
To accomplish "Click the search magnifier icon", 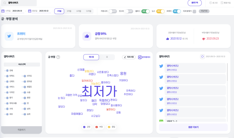I will [x=5, y=3].
